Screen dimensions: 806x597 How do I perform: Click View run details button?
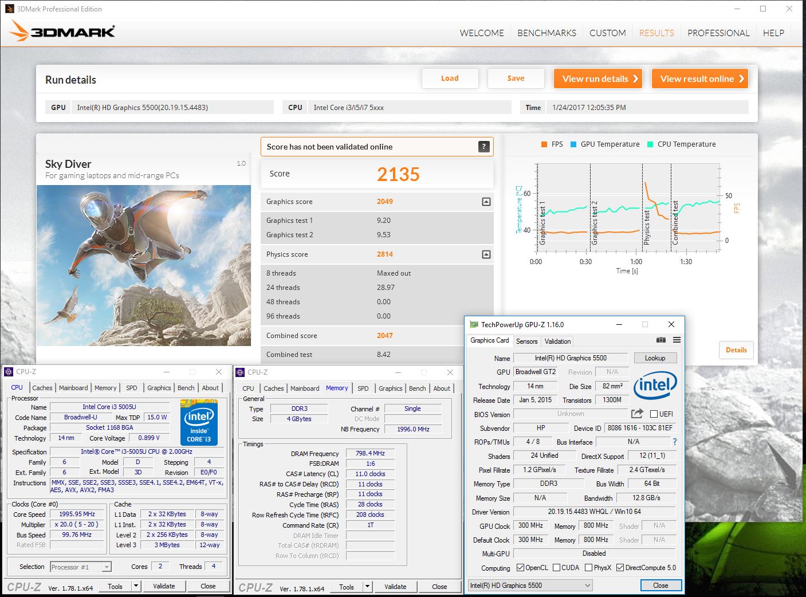coord(598,78)
